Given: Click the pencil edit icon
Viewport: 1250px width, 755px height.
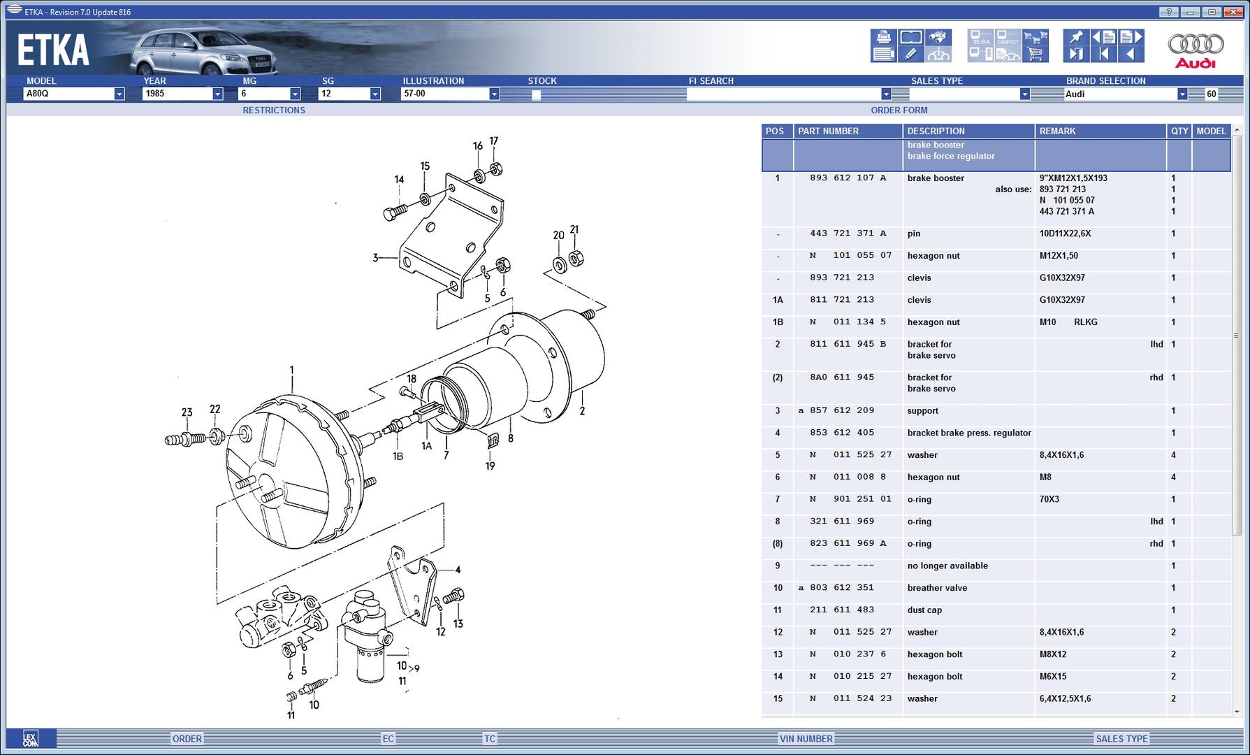Looking at the screenshot, I should (910, 54).
